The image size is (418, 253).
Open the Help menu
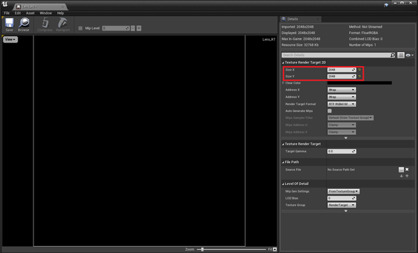[x=61, y=13]
